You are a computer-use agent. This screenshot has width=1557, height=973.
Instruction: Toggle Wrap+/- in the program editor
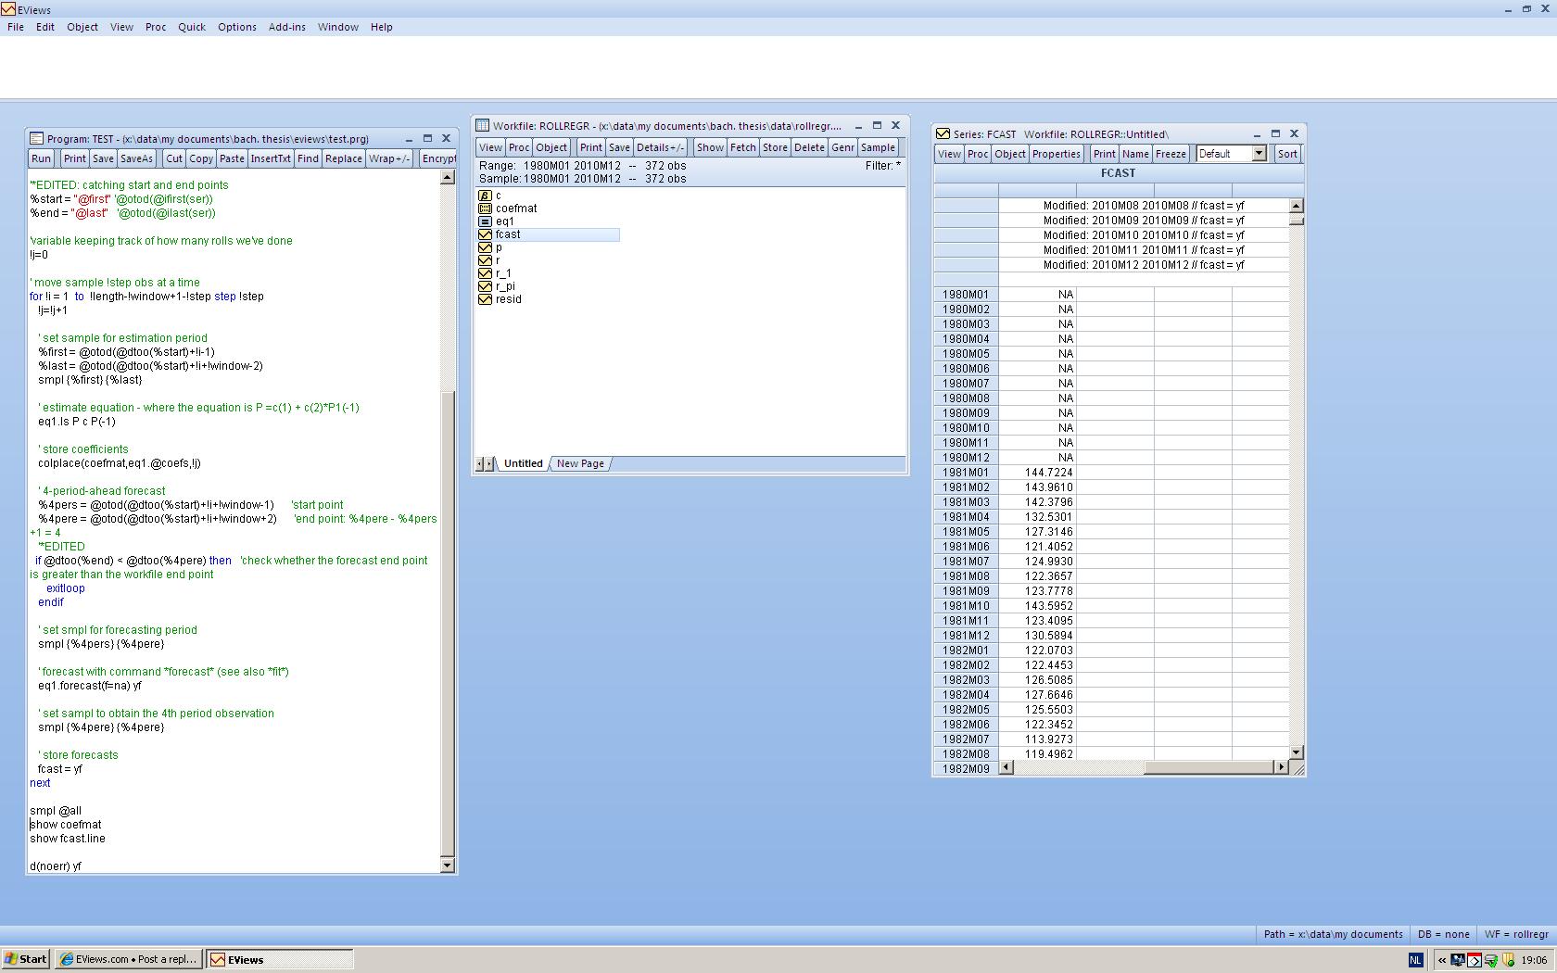point(388,158)
